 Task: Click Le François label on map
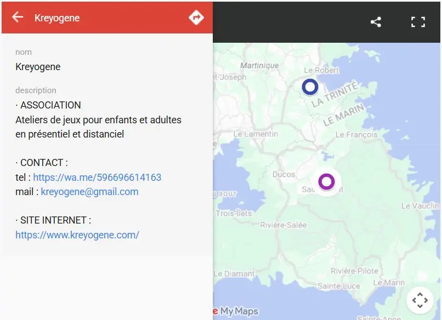pyautogui.click(x=356, y=135)
